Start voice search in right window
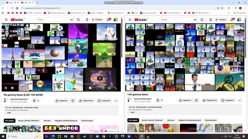The image size is (248, 139). tap(210, 20)
